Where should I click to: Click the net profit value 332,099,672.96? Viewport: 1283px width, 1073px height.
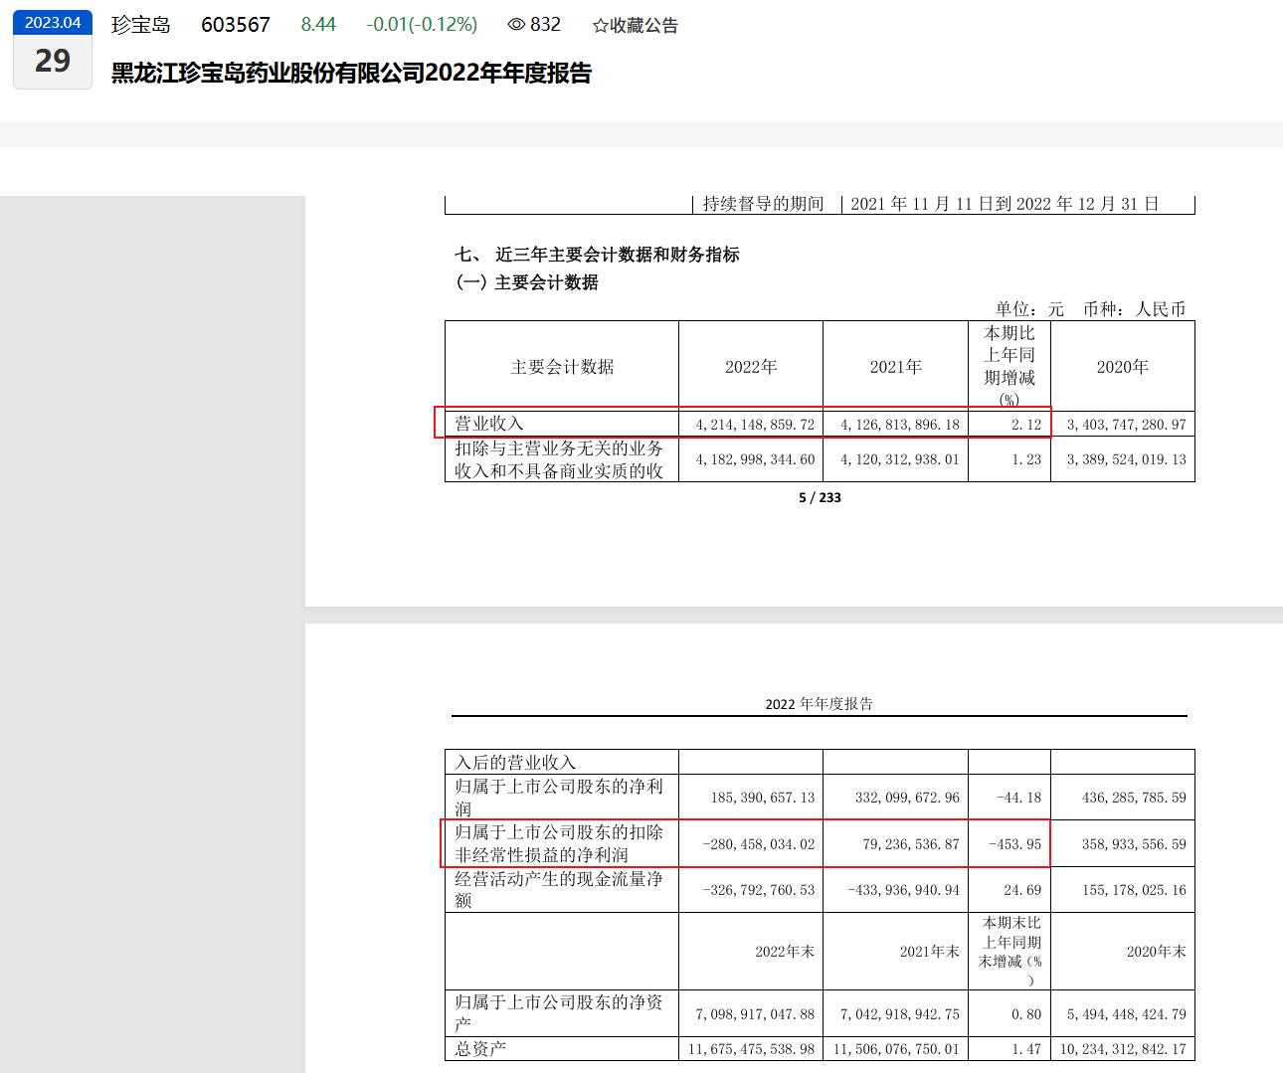pos(908,798)
